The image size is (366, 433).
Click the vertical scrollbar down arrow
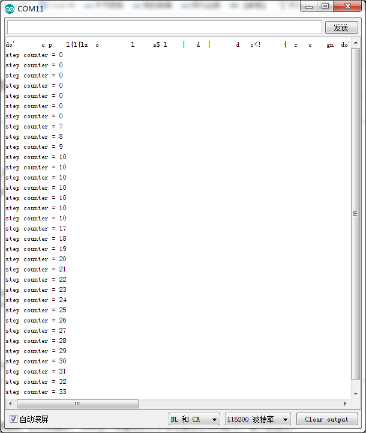356,393
